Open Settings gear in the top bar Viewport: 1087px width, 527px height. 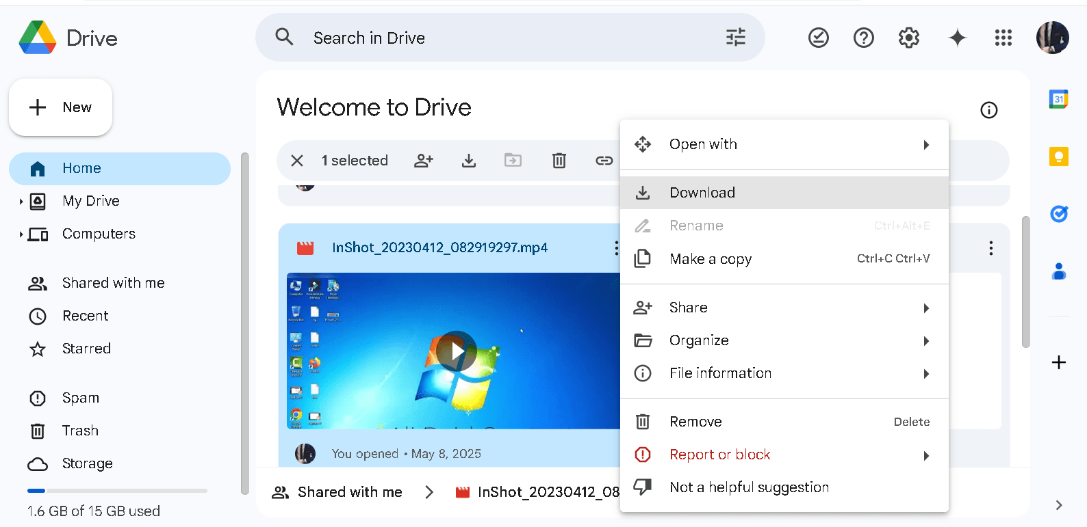909,38
